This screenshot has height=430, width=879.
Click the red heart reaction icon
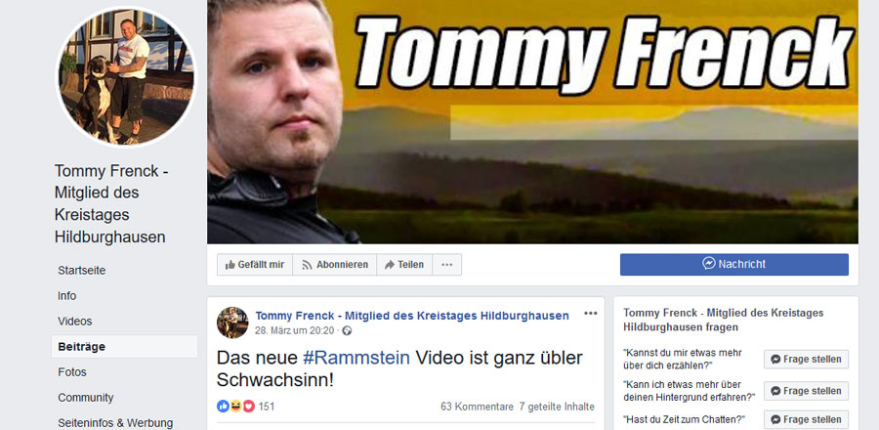tap(248, 407)
